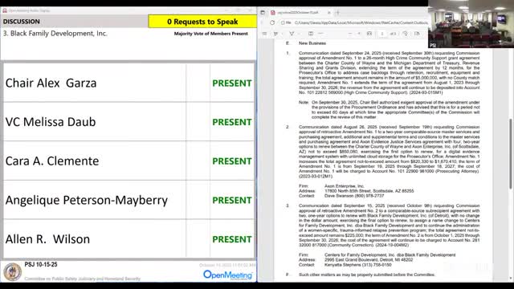Click PRESENT status for Melissa Daub
Screen dimensions: 514x289
(x=232, y=122)
